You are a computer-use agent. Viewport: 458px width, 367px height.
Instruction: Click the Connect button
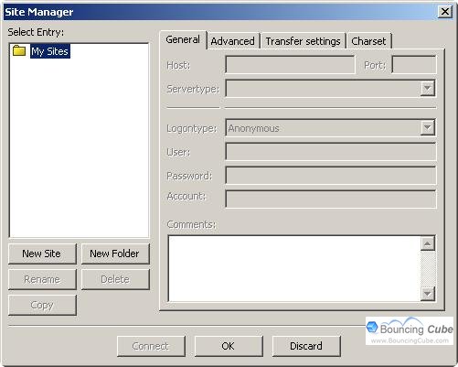point(151,346)
